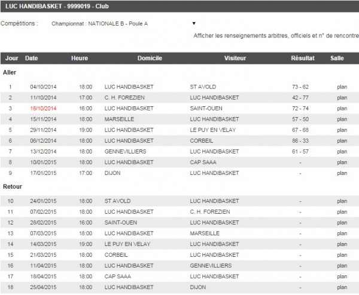Select the result 67 - 68
Screen dimensions: 359x295
click(x=300, y=130)
